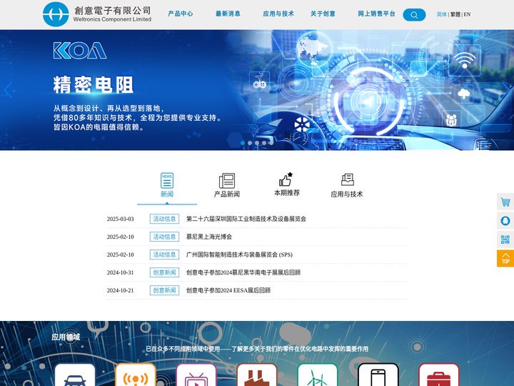Click 活动信息 tag on 2025-03-03 row
Image resolution: width=514 pixels, height=386 pixels.
tap(165, 219)
